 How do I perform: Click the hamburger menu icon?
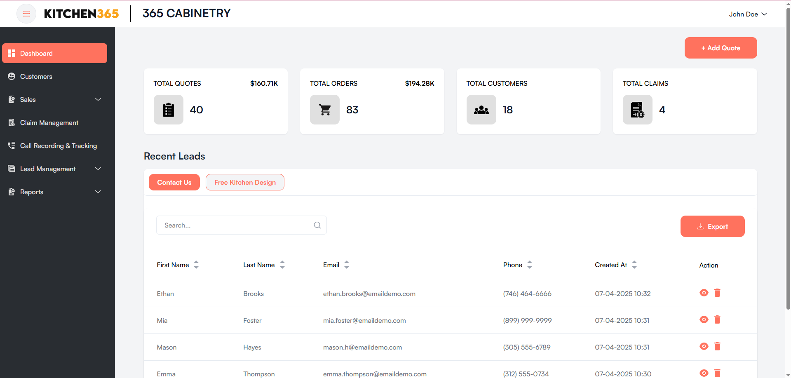click(x=26, y=14)
